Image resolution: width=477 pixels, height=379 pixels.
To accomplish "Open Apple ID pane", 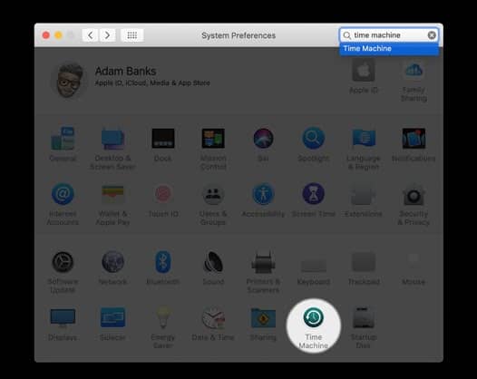I will point(364,76).
